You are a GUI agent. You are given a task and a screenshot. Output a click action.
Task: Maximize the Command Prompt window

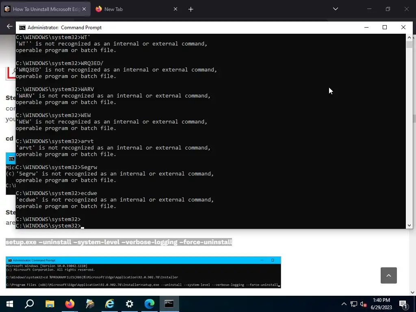pyautogui.click(x=385, y=27)
